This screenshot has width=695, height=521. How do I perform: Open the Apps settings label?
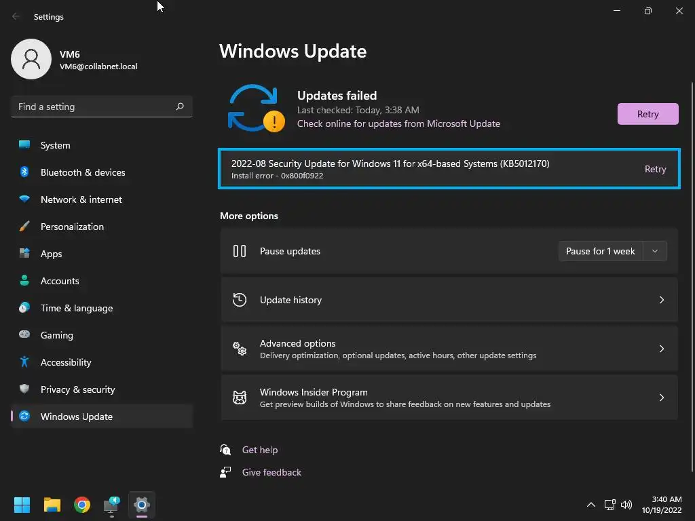(x=52, y=254)
